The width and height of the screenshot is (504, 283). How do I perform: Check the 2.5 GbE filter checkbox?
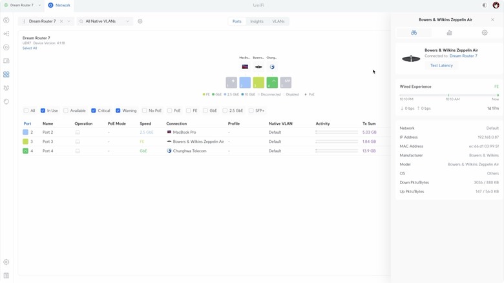tap(225, 110)
